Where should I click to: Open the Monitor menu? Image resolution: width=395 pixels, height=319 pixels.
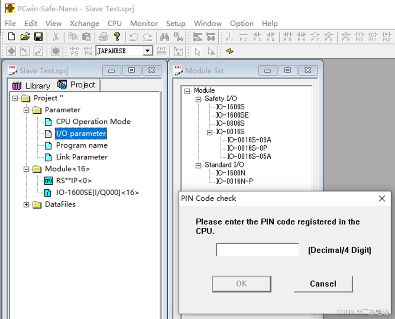(143, 23)
